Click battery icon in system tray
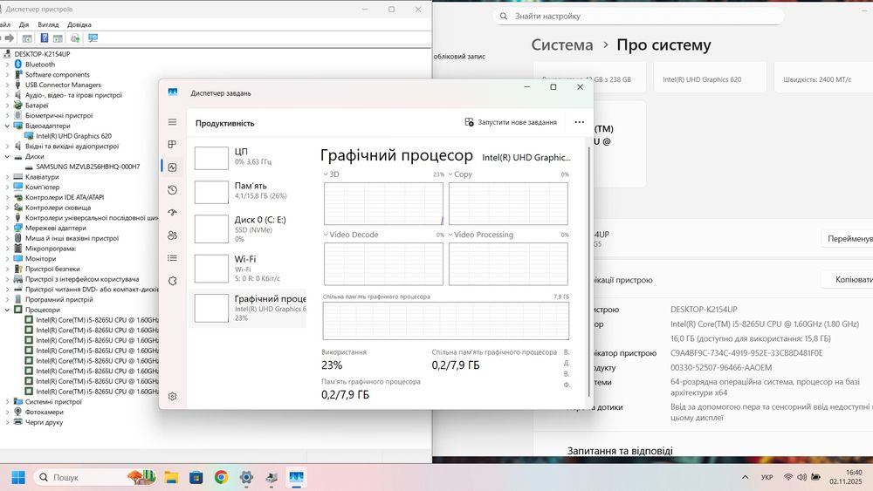Viewport: 873px width, 491px height. click(815, 477)
